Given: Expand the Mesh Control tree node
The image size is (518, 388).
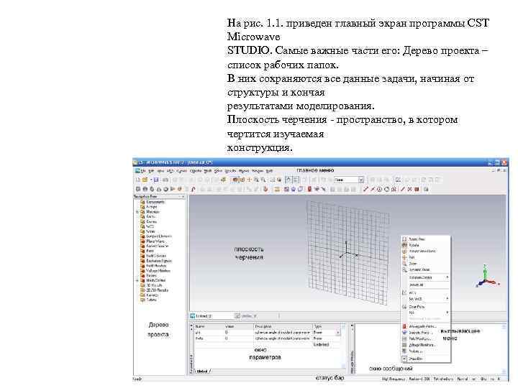Looking at the screenshot, I should [x=137, y=280].
